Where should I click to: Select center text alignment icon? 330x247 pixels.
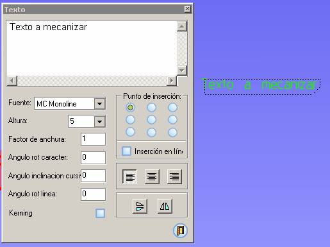tap(152, 176)
